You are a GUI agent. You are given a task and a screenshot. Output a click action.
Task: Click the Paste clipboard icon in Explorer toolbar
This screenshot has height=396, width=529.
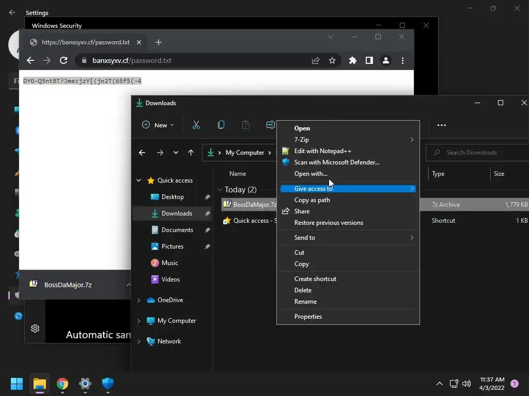(x=245, y=125)
